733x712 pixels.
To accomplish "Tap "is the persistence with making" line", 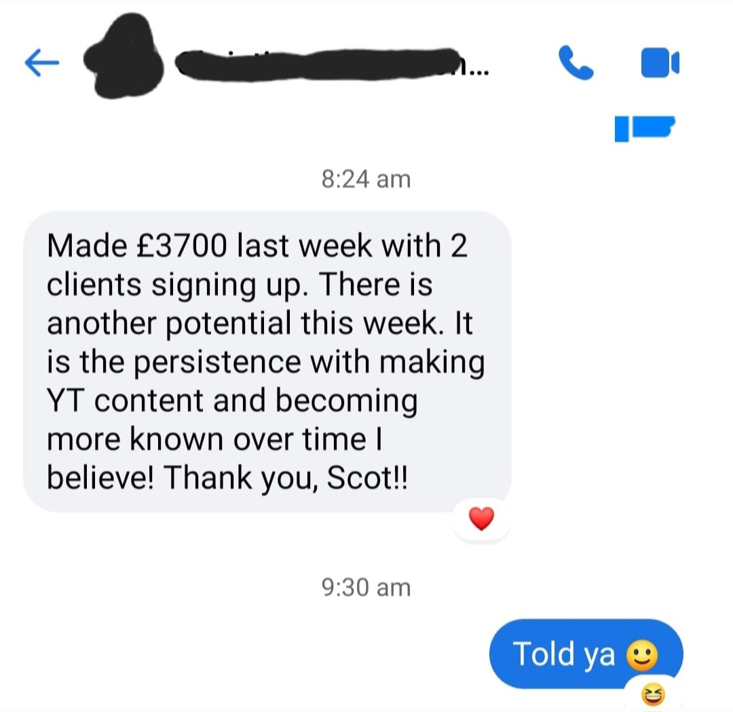I will [x=266, y=362].
